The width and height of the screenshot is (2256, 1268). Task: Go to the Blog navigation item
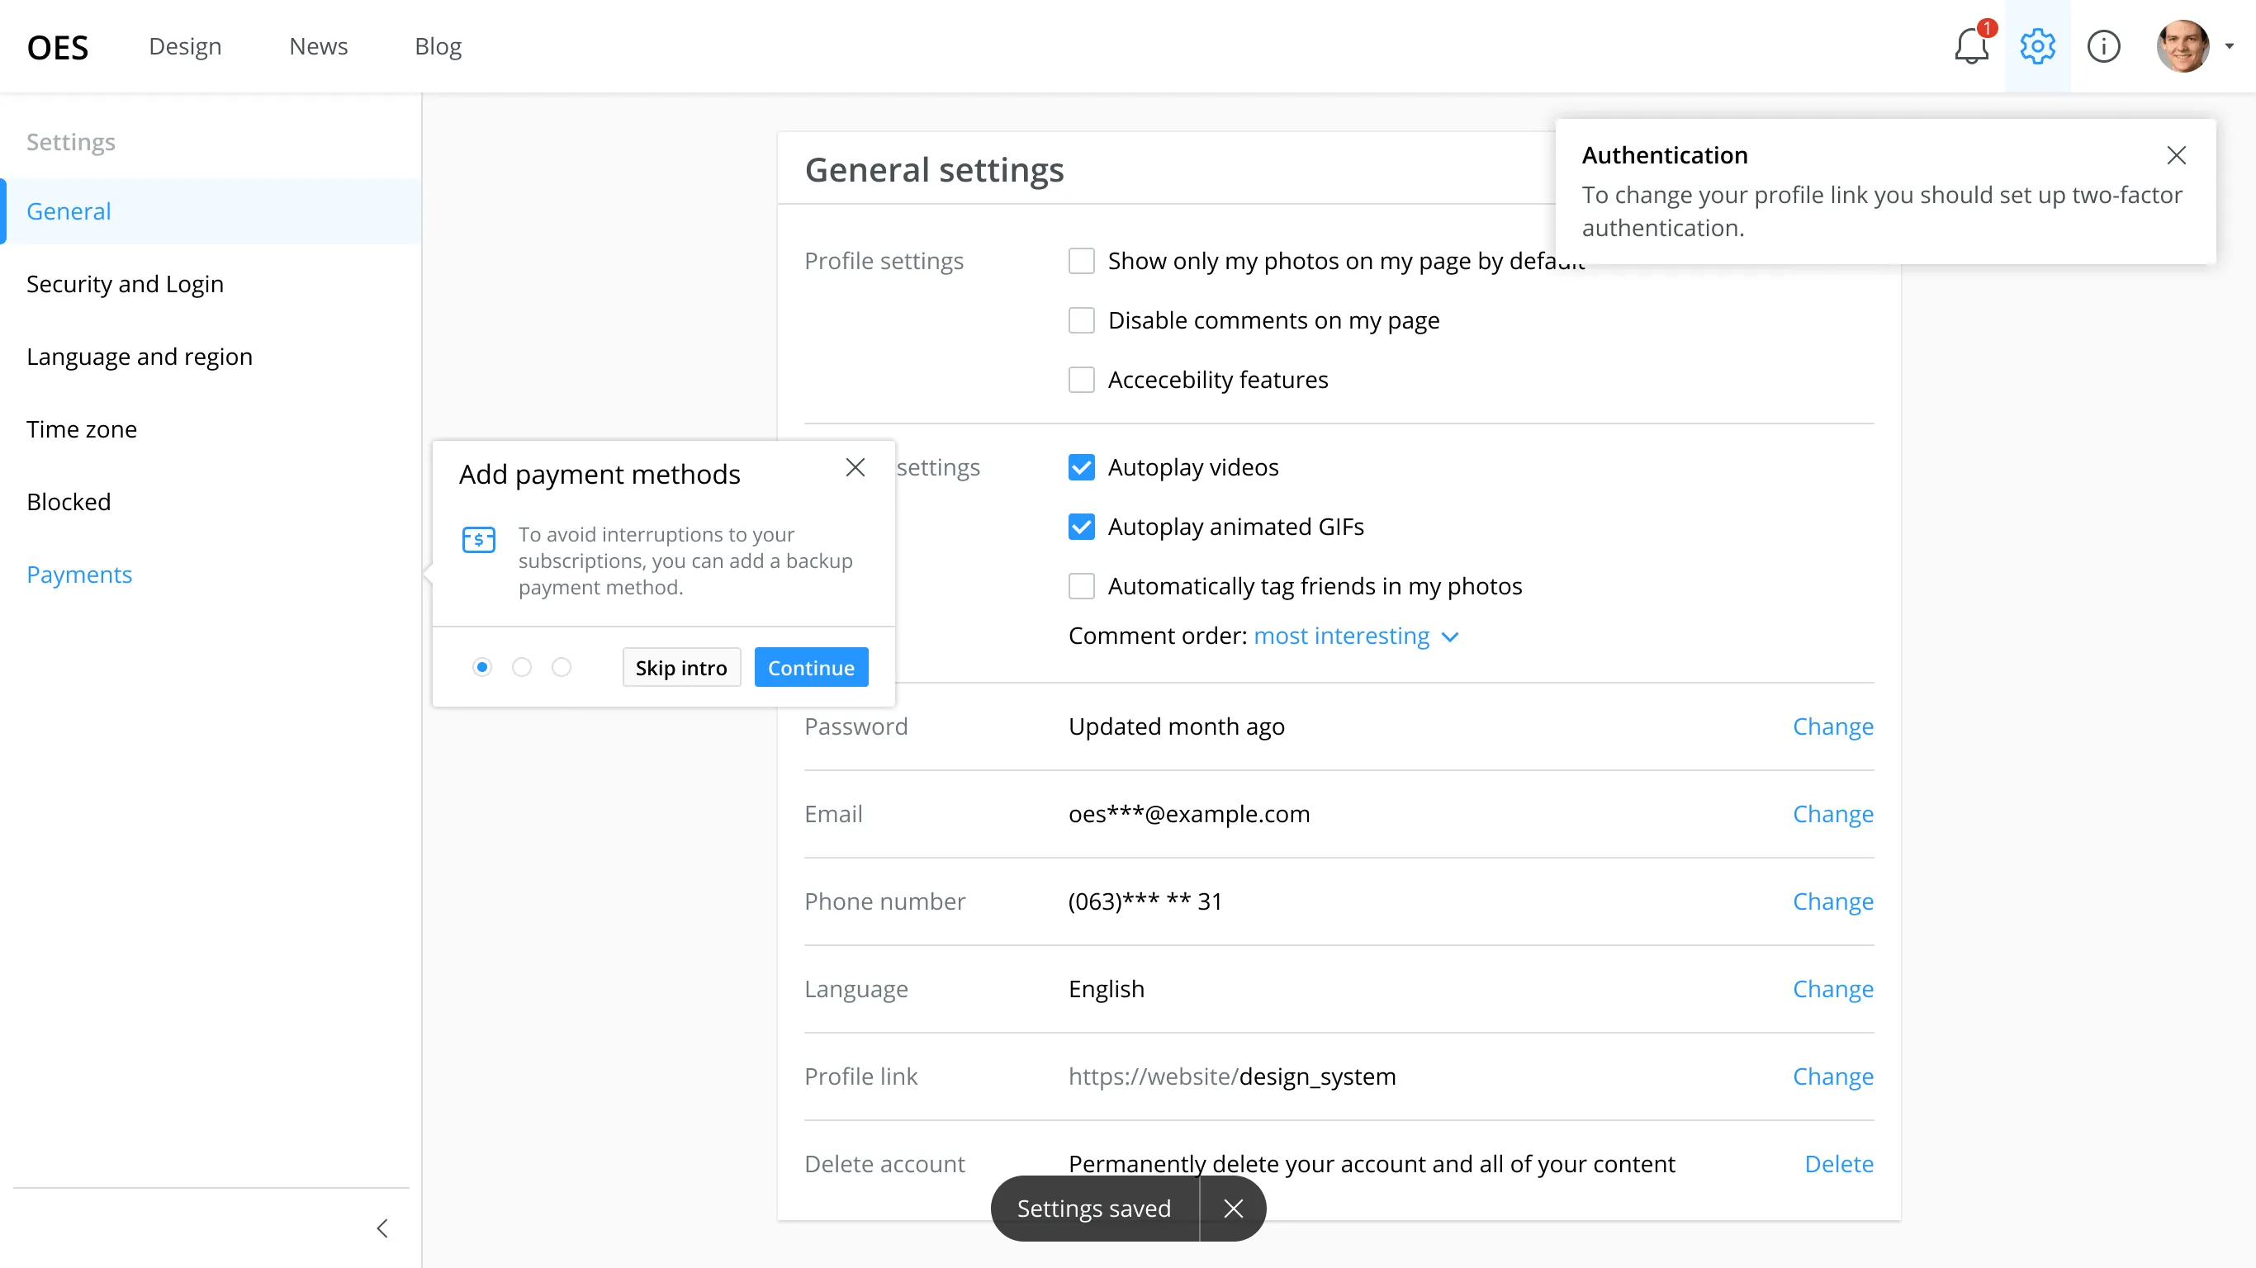click(x=438, y=46)
